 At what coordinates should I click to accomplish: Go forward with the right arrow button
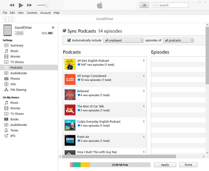pos(12,19)
